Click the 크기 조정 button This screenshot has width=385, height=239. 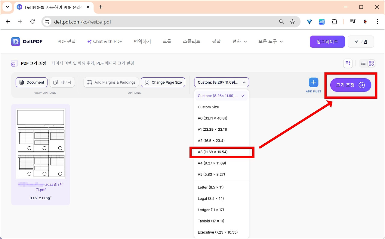350,85
